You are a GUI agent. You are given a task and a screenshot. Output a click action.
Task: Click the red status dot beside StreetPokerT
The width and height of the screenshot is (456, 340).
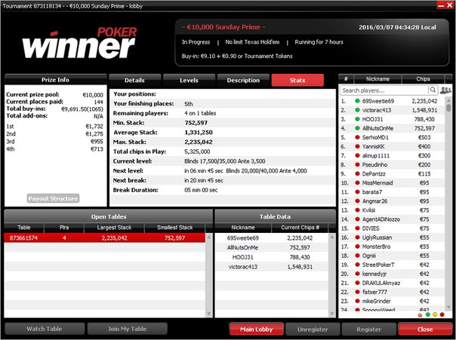[x=357, y=265]
